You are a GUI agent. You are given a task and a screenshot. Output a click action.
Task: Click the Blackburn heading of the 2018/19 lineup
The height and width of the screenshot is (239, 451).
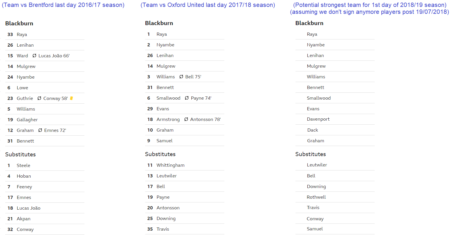point(309,23)
